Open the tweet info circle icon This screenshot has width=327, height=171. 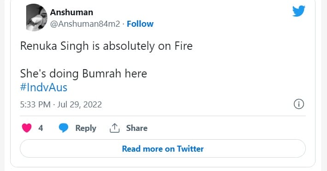(x=299, y=104)
